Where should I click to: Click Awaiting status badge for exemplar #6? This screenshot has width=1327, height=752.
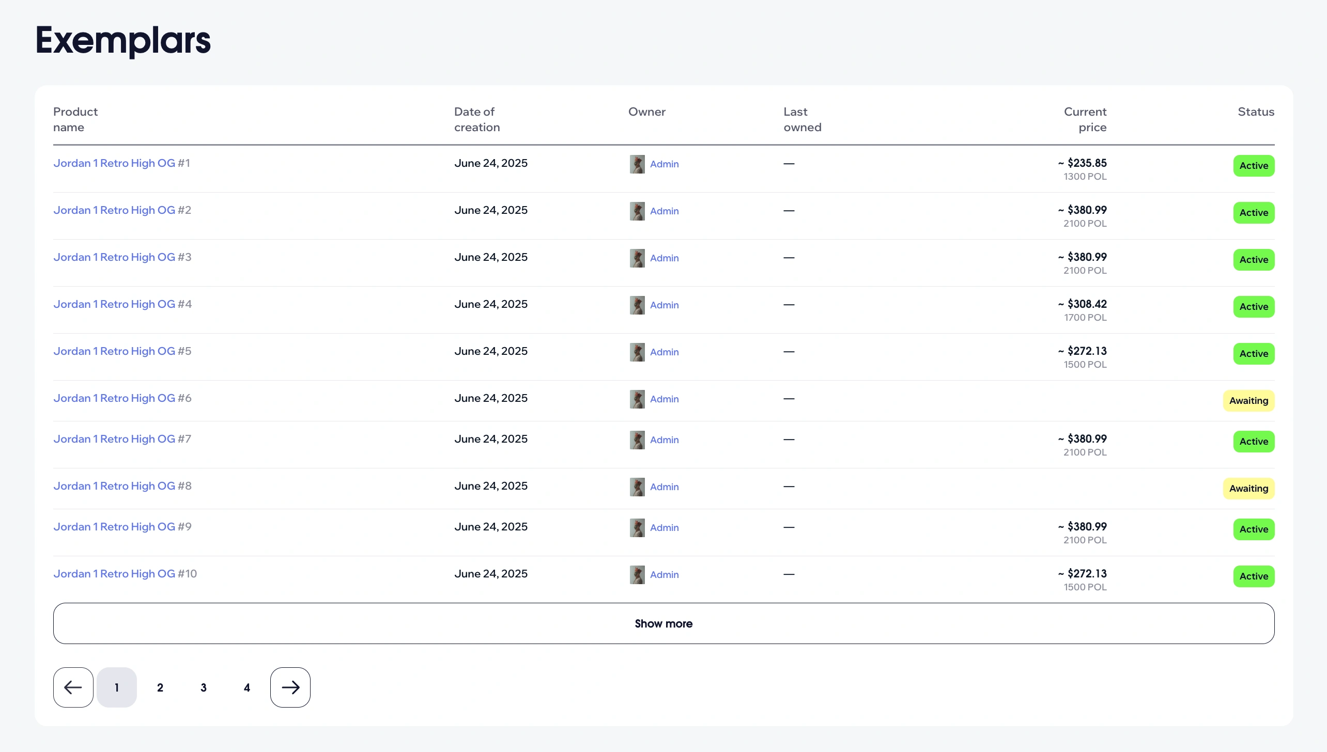click(1248, 401)
